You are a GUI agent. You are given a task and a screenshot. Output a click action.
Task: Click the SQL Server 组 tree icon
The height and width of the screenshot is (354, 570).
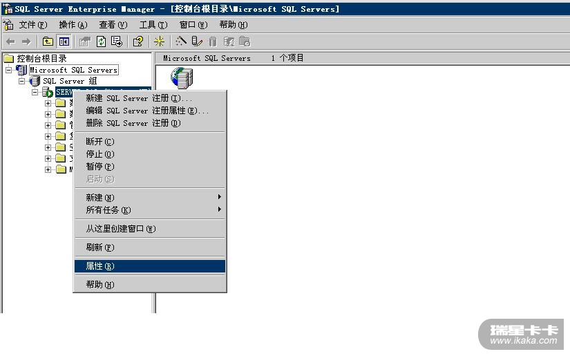tap(35, 81)
